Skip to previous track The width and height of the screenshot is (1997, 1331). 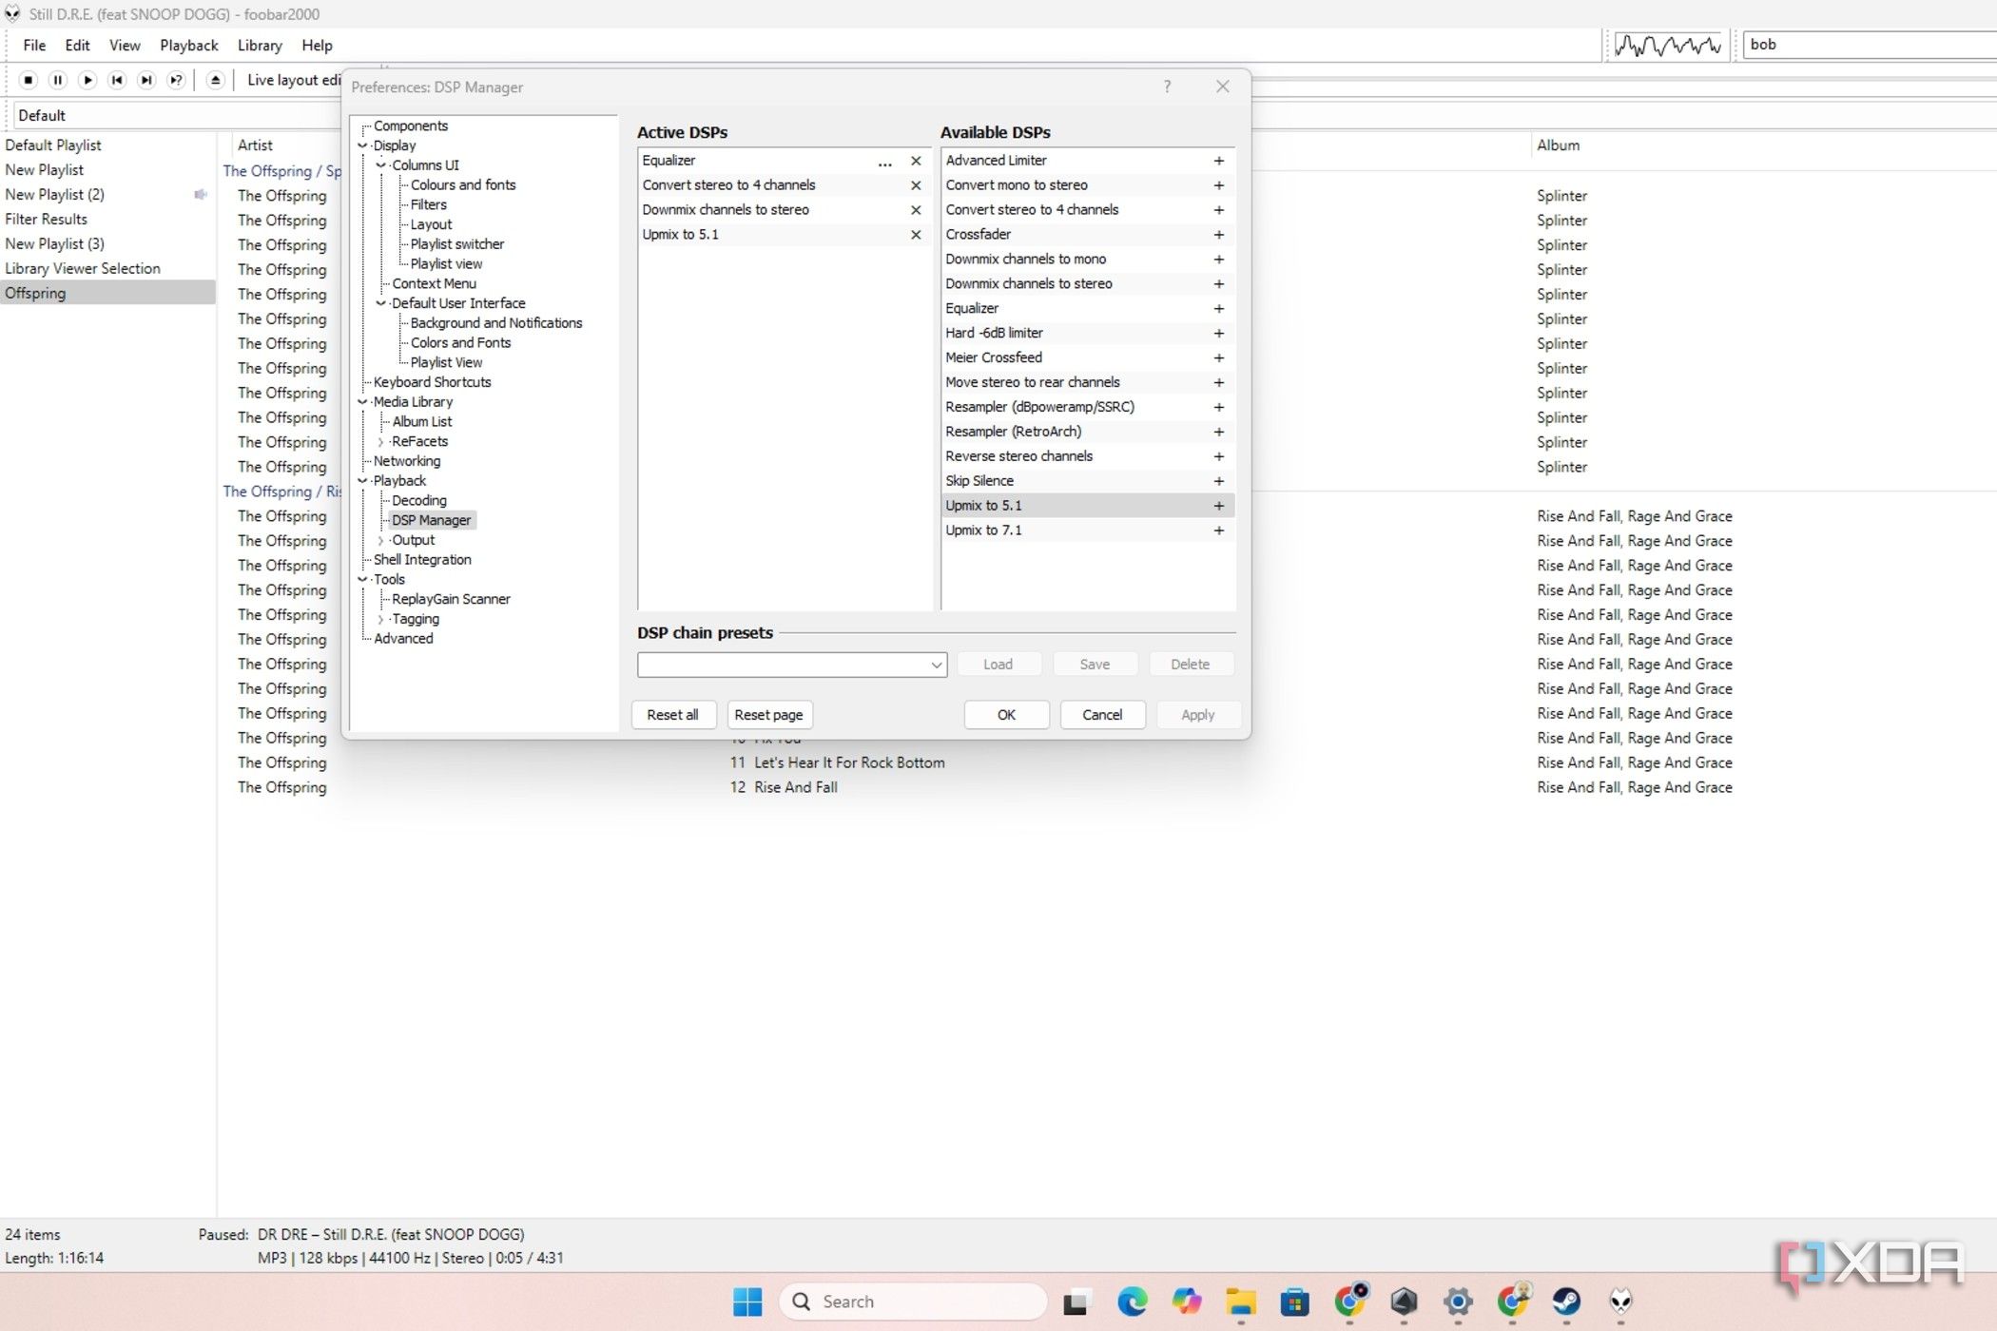tap(117, 80)
